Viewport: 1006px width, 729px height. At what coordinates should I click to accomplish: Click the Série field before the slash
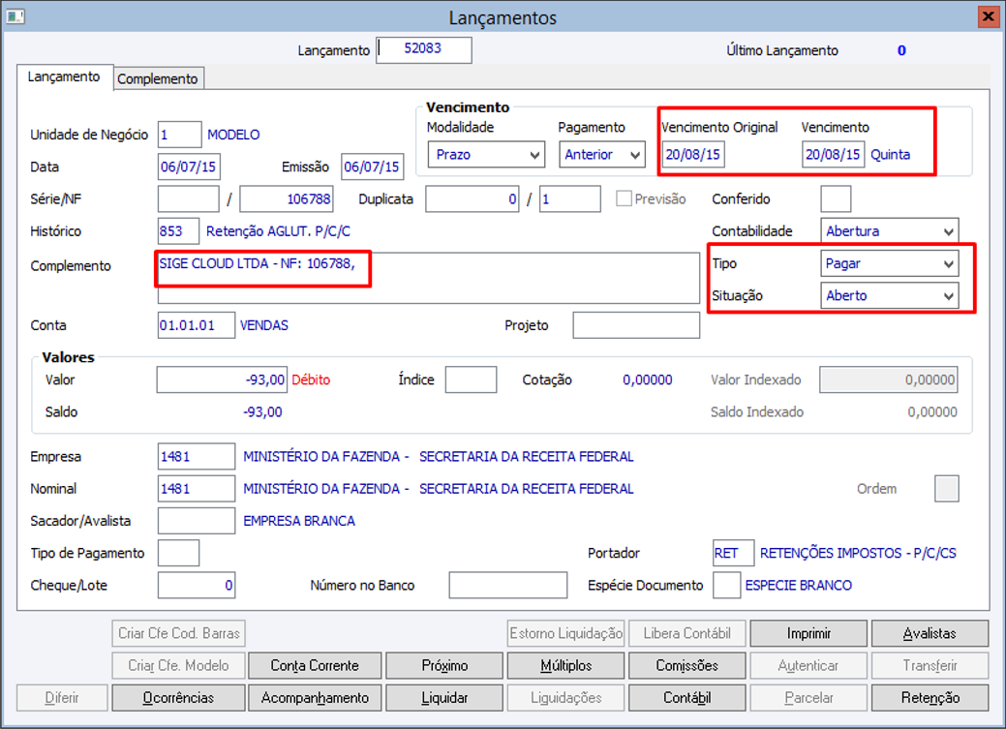tap(189, 198)
